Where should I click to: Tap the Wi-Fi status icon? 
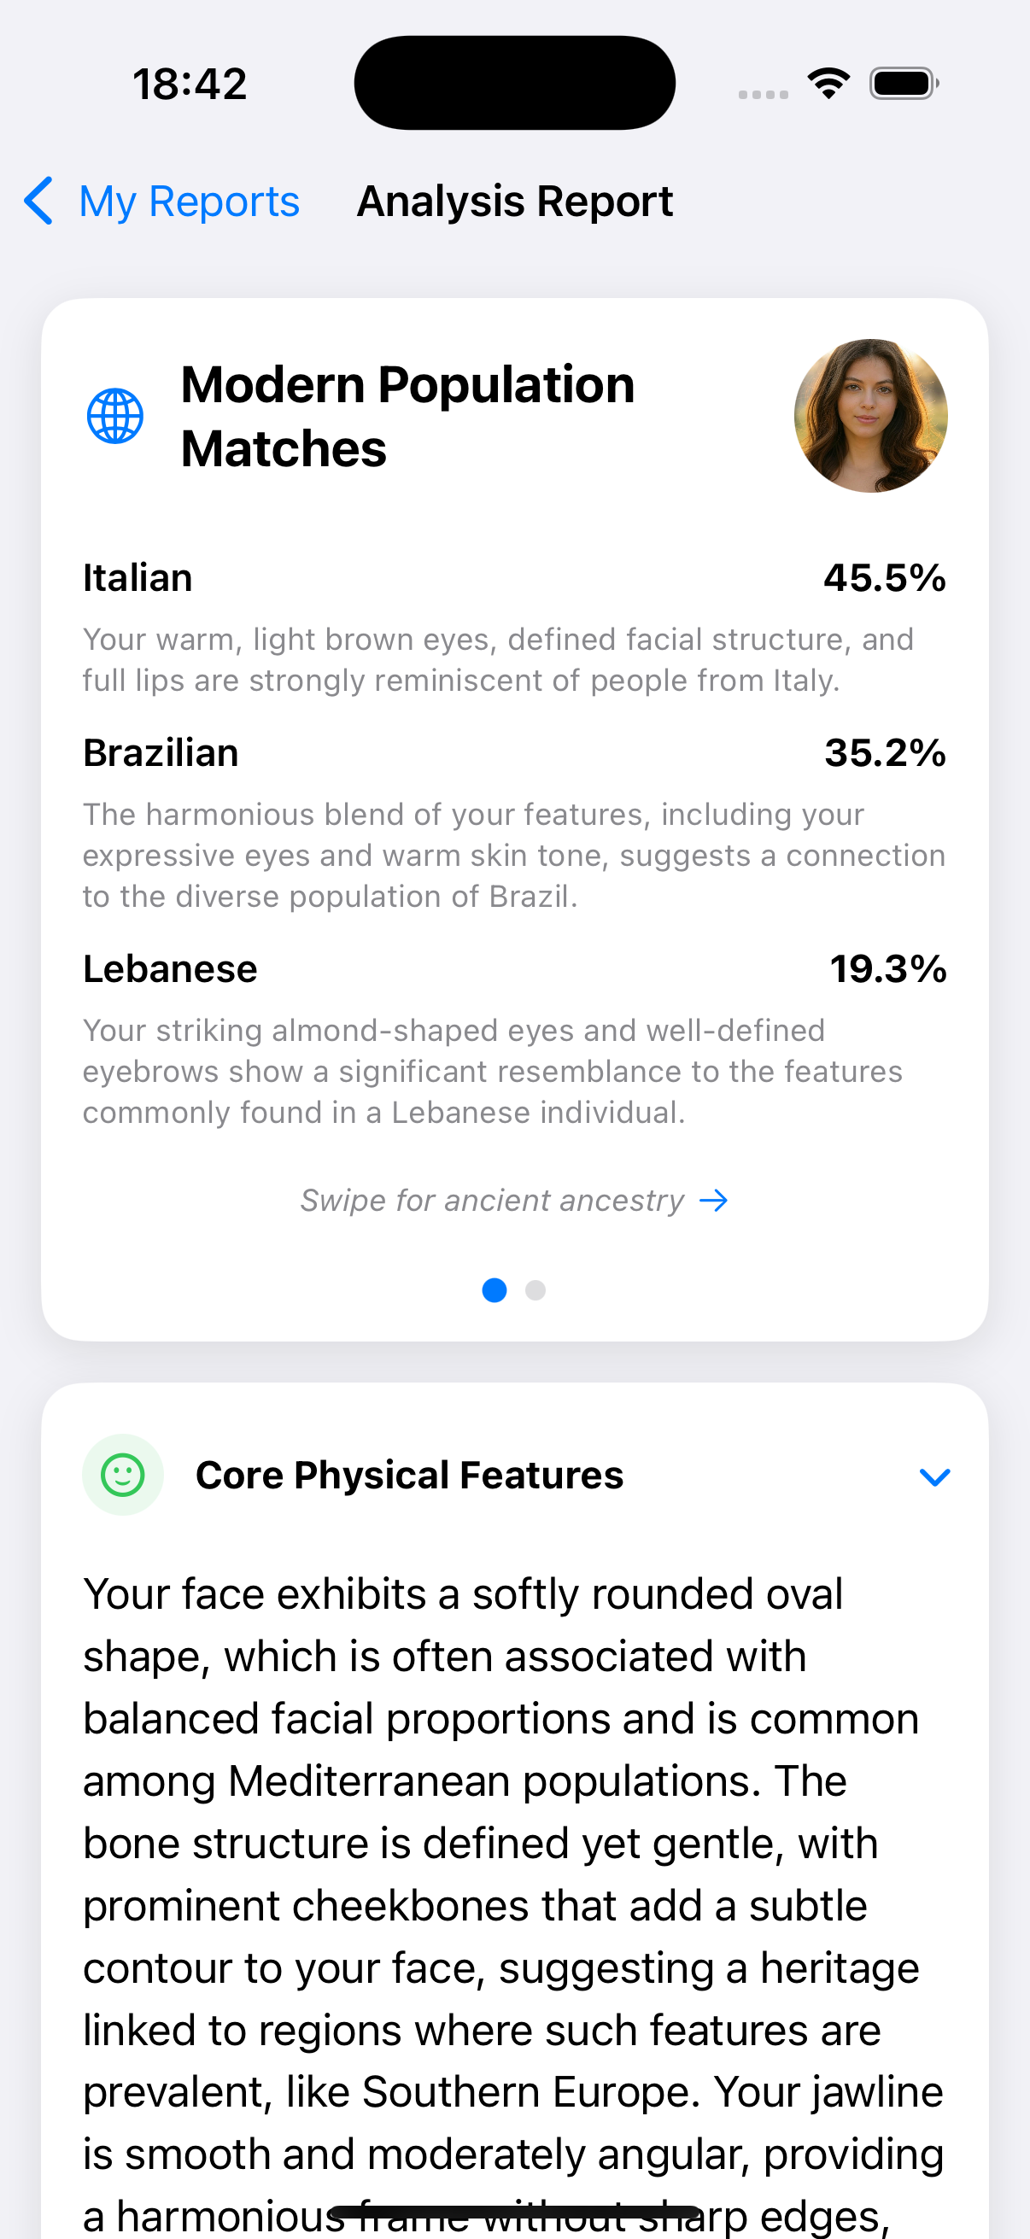[828, 84]
